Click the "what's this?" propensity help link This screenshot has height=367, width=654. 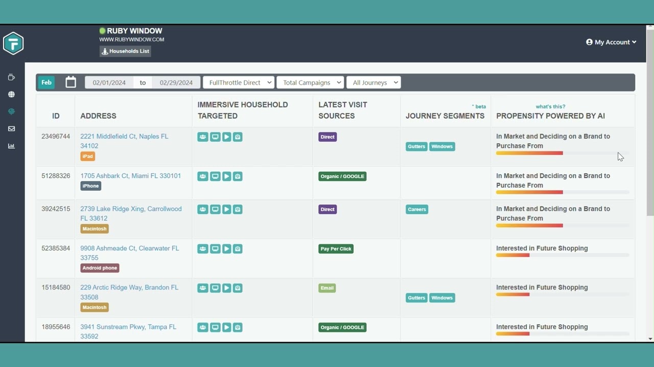click(x=550, y=107)
